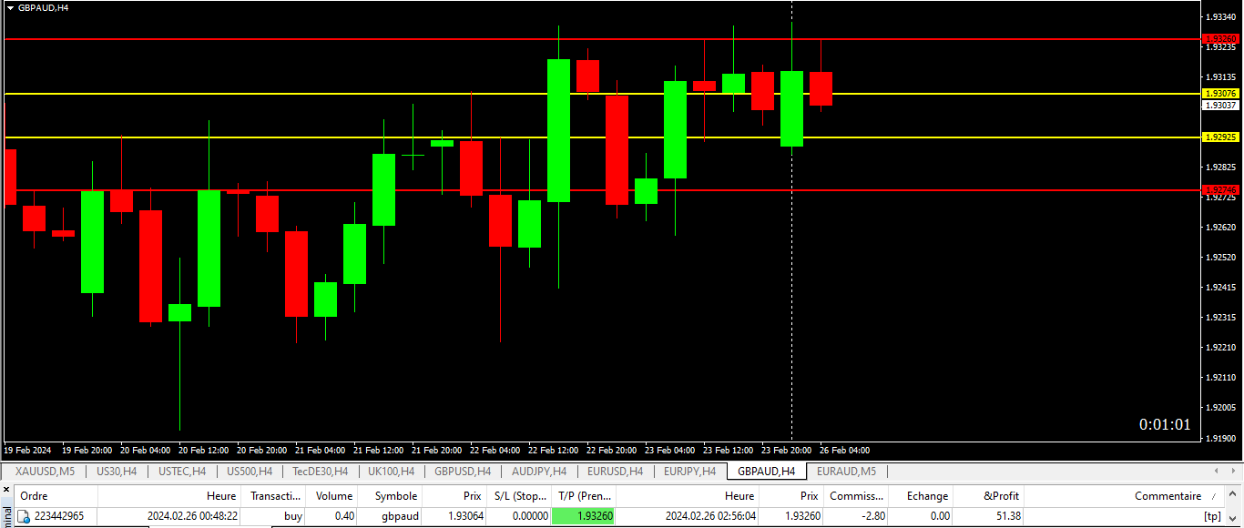The width and height of the screenshot is (1244, 528).
Task: Select the upper red line price label 1.93260
Action: tap(1220, 39)
